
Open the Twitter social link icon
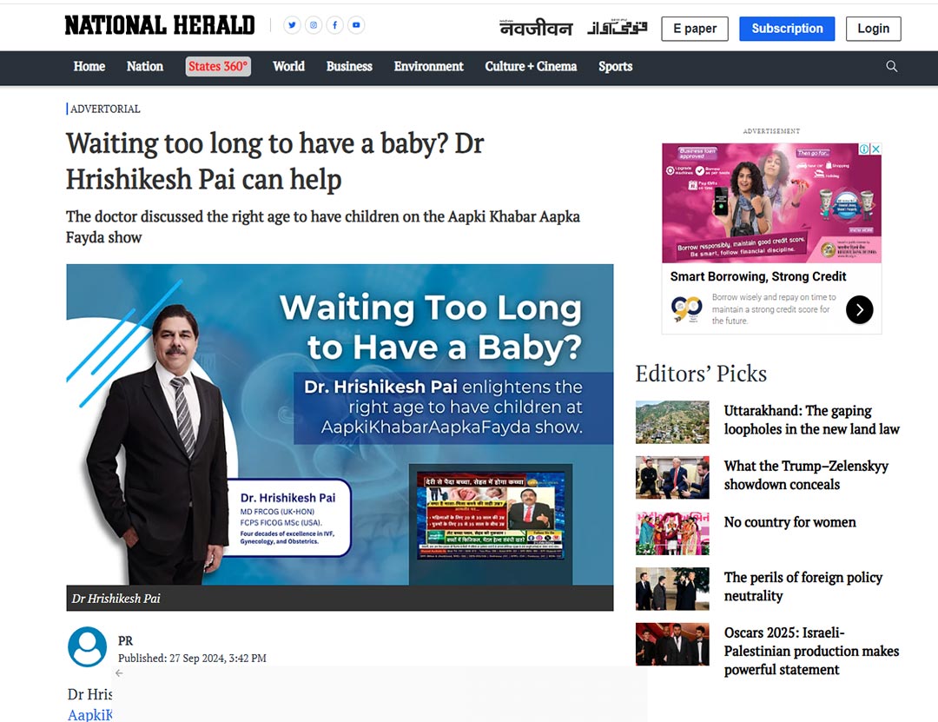tap(293, 25)
